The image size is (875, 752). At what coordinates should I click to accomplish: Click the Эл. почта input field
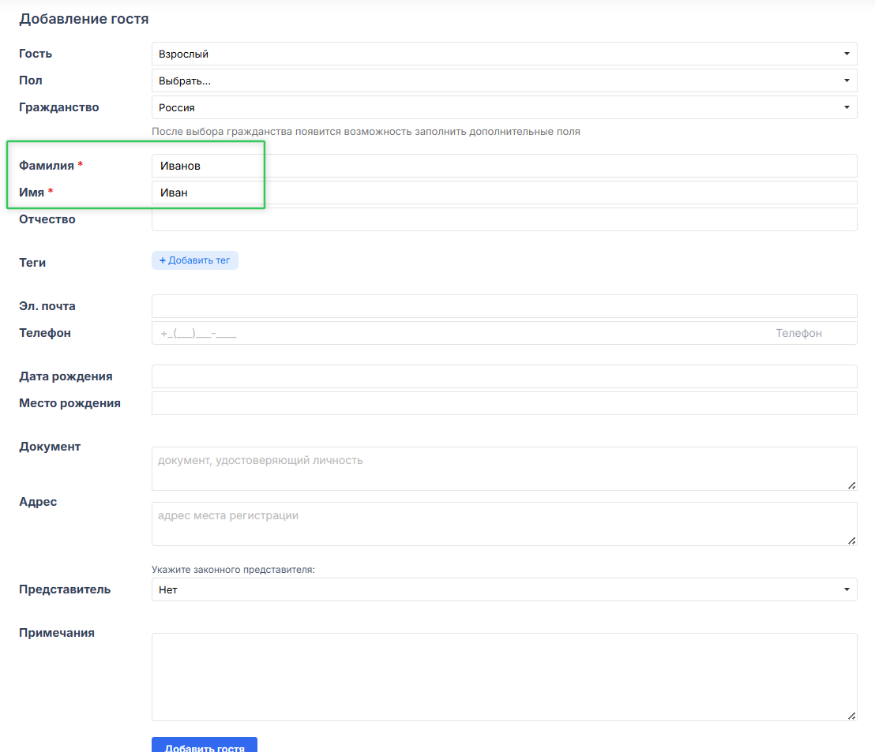coord(504,306)
